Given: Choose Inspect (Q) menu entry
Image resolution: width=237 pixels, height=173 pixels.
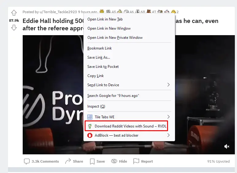Looking at the screenshot, I should [129, 106].
